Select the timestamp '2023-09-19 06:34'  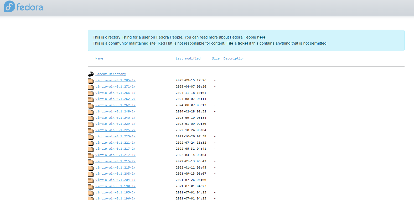pos(191,118)
